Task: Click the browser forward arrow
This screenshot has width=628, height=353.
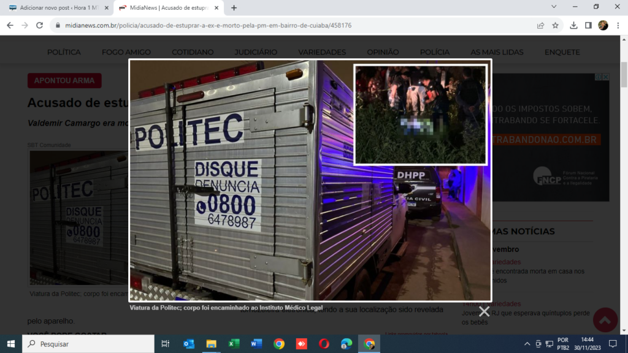Action: [x=25, y=25]
